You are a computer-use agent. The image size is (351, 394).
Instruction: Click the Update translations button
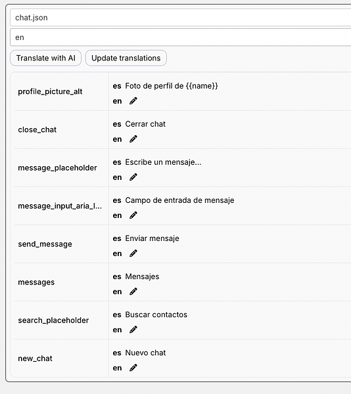pyautogui.click(x=126, y=58)
